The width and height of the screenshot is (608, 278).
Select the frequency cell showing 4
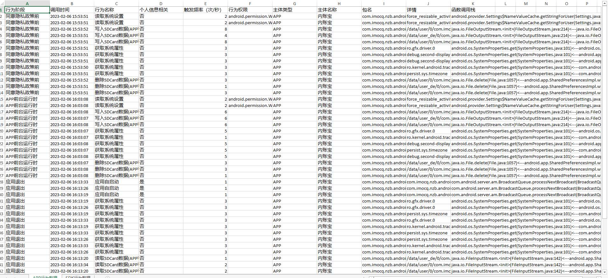(x=206, y=35)
